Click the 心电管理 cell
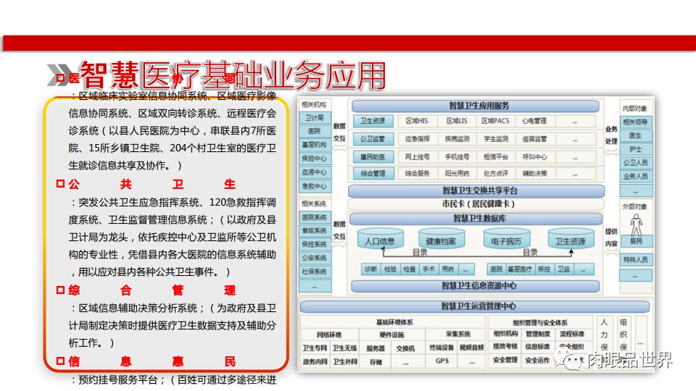Viewport: 696px width, 391px height. click(534, 121)
